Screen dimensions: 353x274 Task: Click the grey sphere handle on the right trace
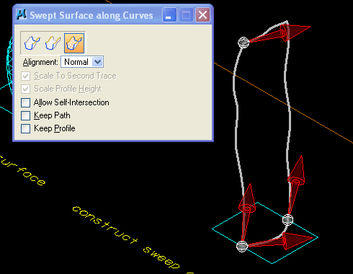[287, 219]
